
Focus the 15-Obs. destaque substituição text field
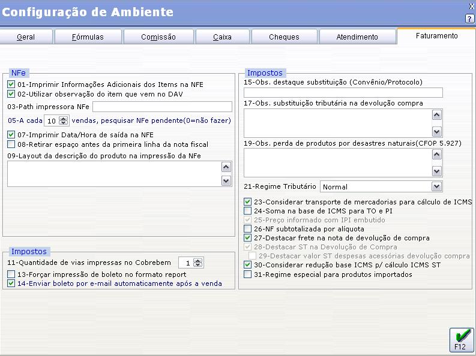(343, 92)
